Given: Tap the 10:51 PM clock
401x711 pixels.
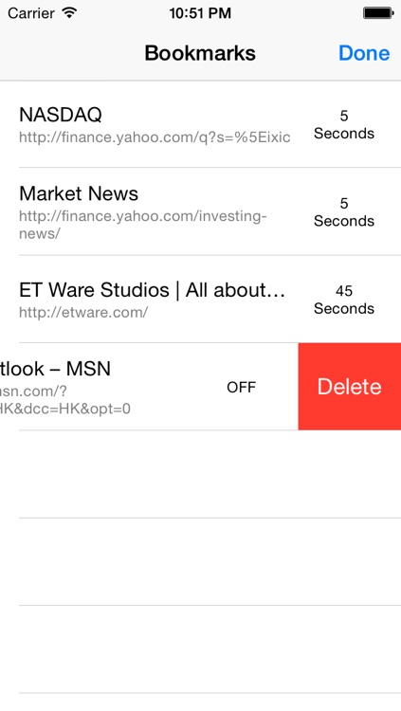Looking at the screenshot, I should [x=200, y=13].
